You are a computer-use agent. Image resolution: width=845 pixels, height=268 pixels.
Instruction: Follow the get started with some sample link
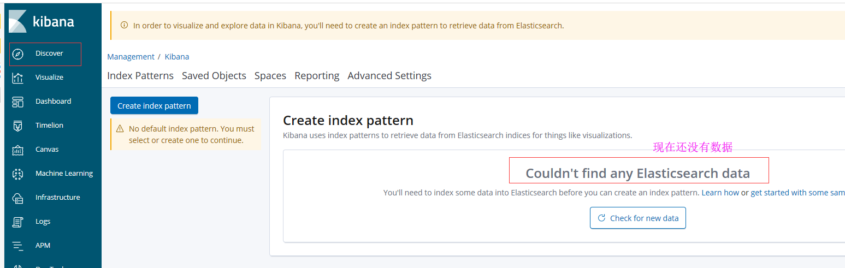click(x=797, y=193)
